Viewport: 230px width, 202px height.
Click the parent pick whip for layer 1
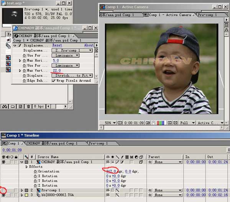pyautogui.click(x=150, y=162)
